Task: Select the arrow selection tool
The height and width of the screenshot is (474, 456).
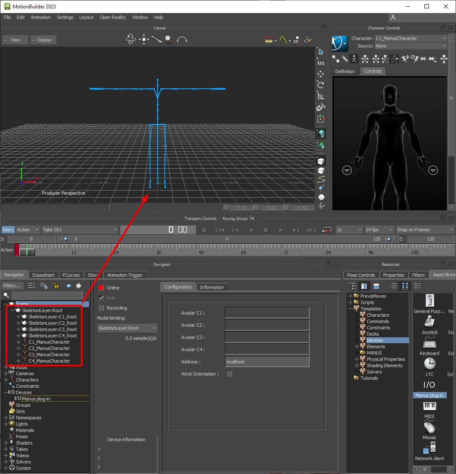Action: point(321,52)
